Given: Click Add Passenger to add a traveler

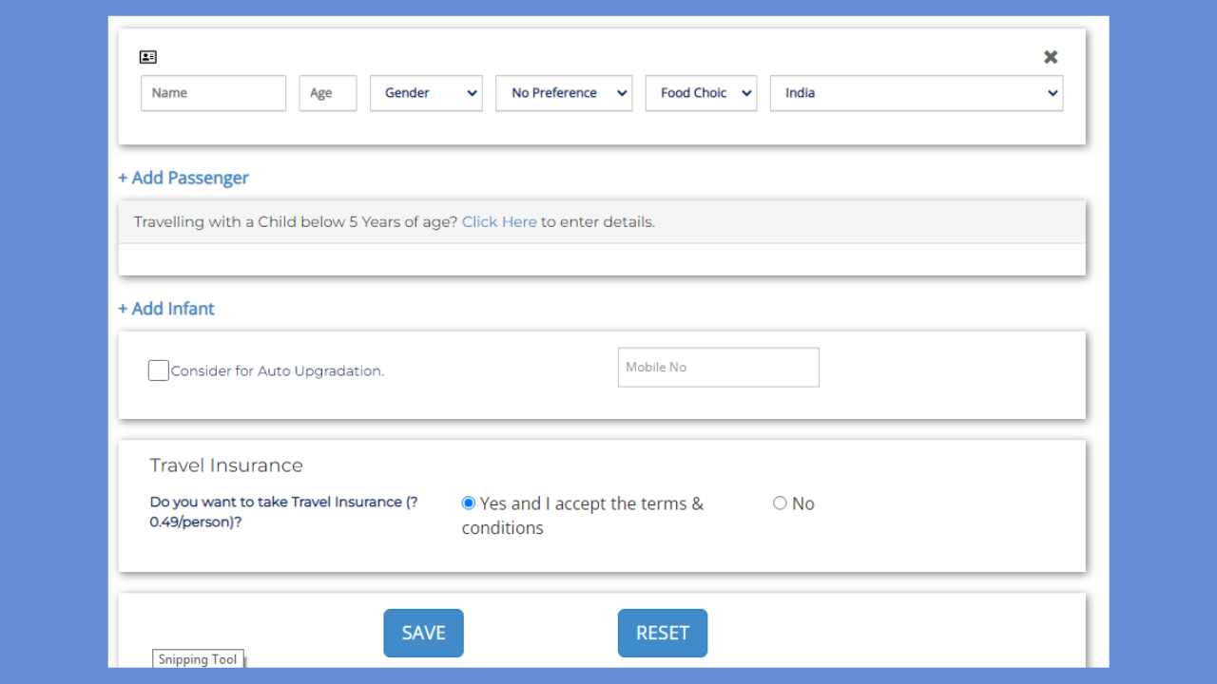Looking at the screenshot, I should (183, 178).
